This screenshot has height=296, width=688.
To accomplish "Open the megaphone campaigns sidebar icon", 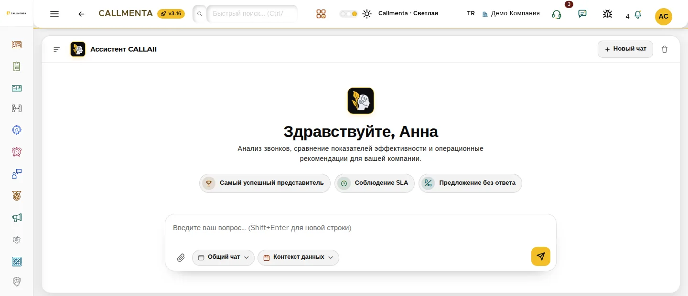I will [x=17, y=218].
